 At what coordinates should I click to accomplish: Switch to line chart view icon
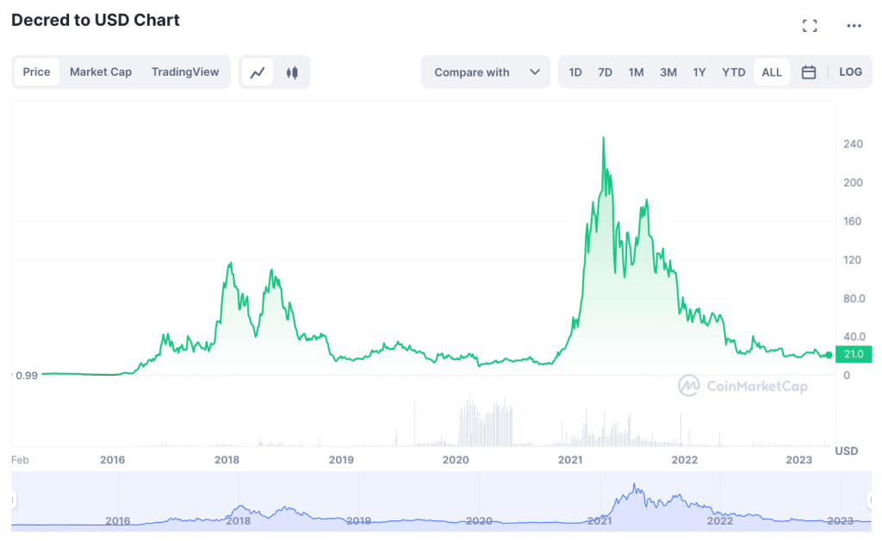pos(257,72)
